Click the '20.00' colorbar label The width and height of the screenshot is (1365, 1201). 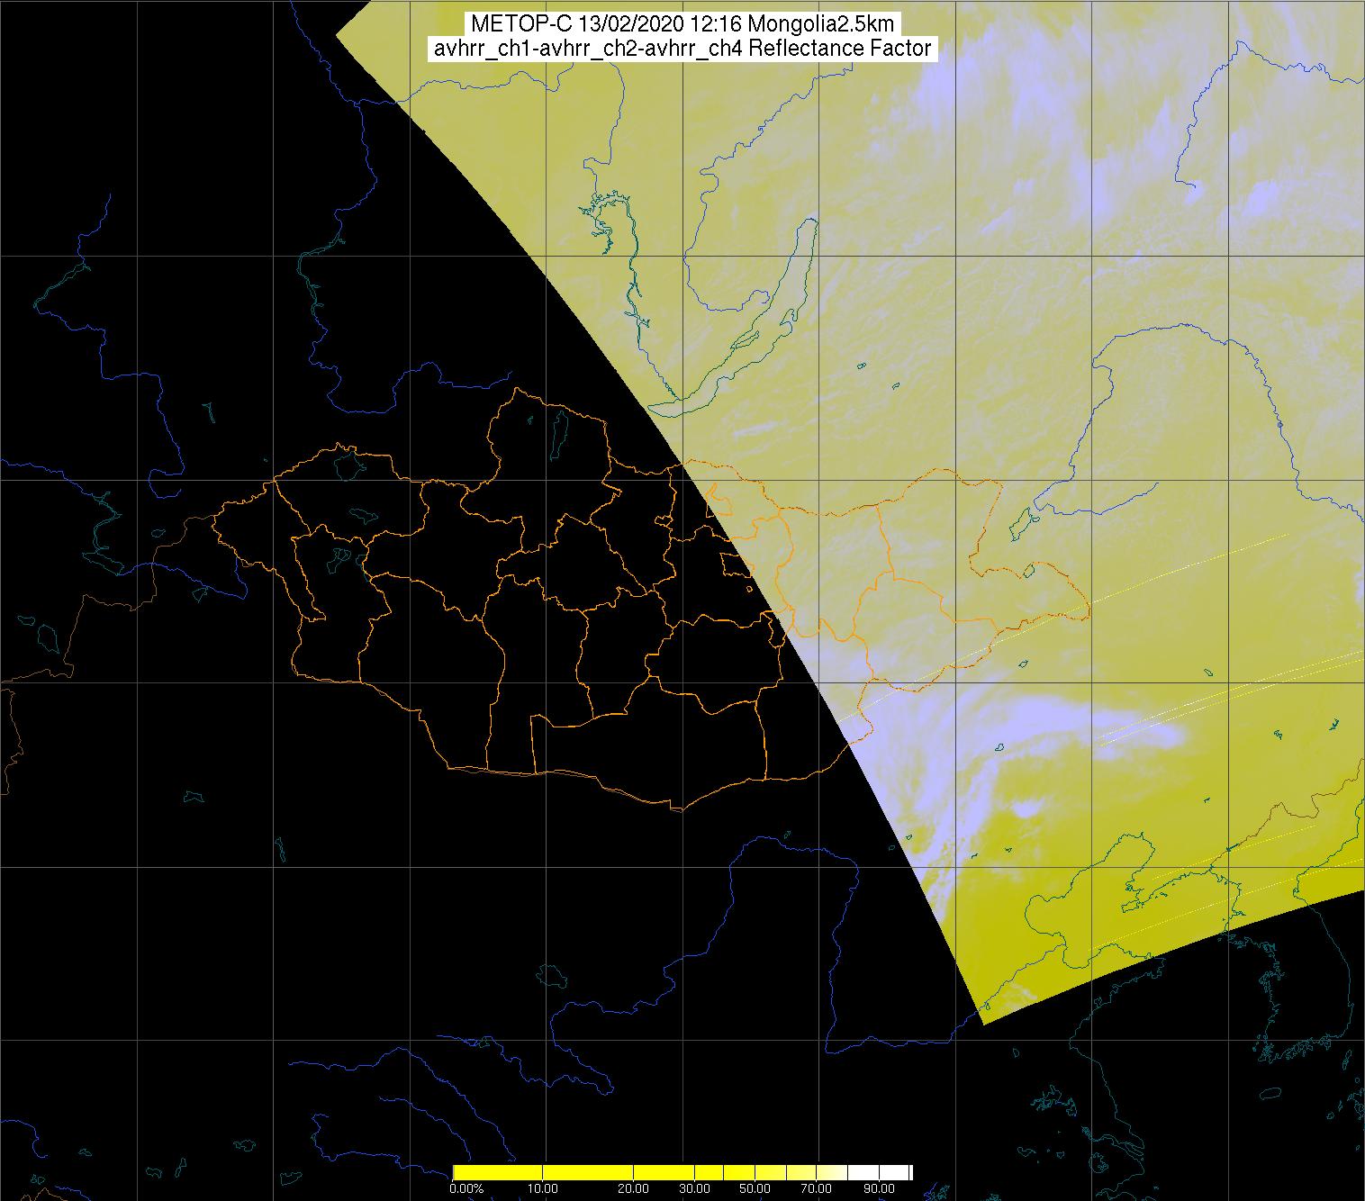tap(634, 1188)
